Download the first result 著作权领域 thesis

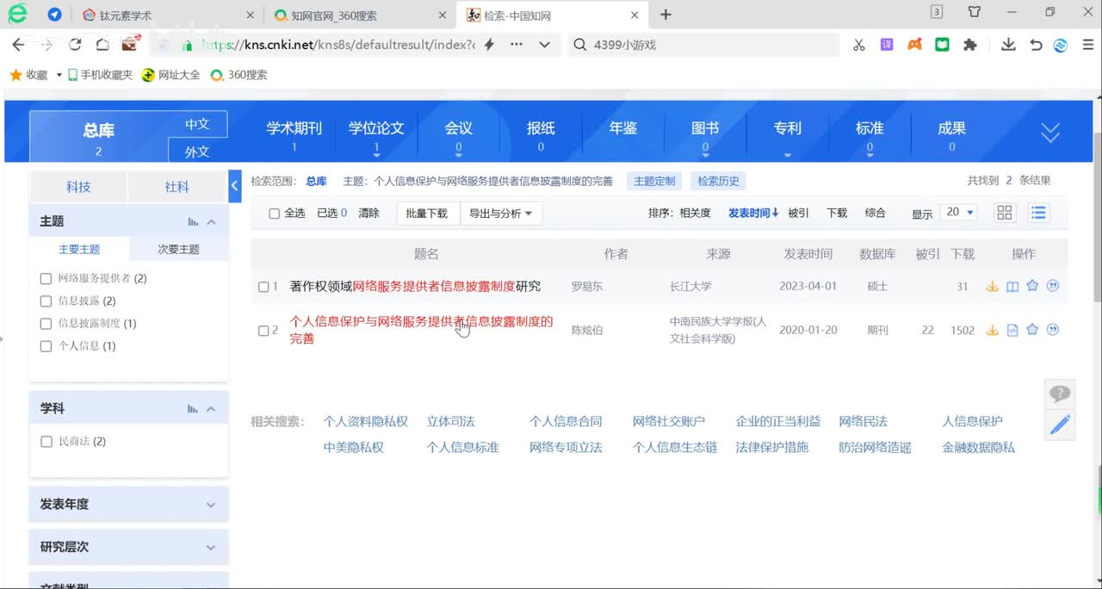click(x=992, y=287)
